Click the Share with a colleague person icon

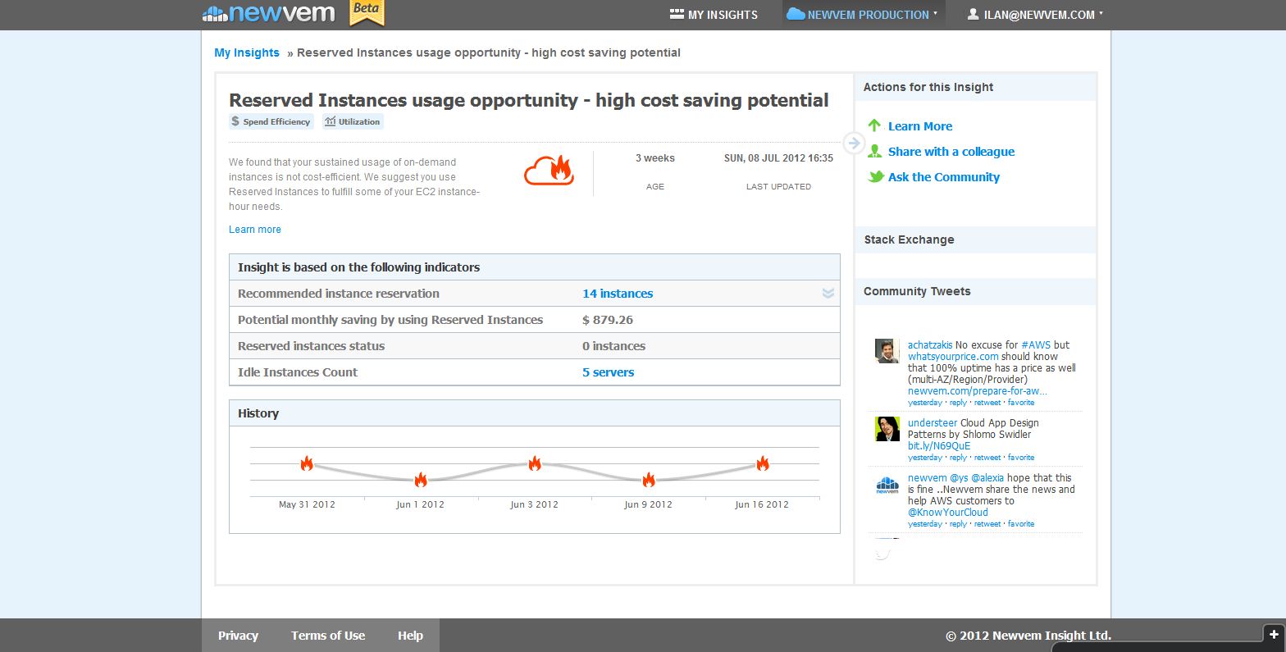pos(874,151)
